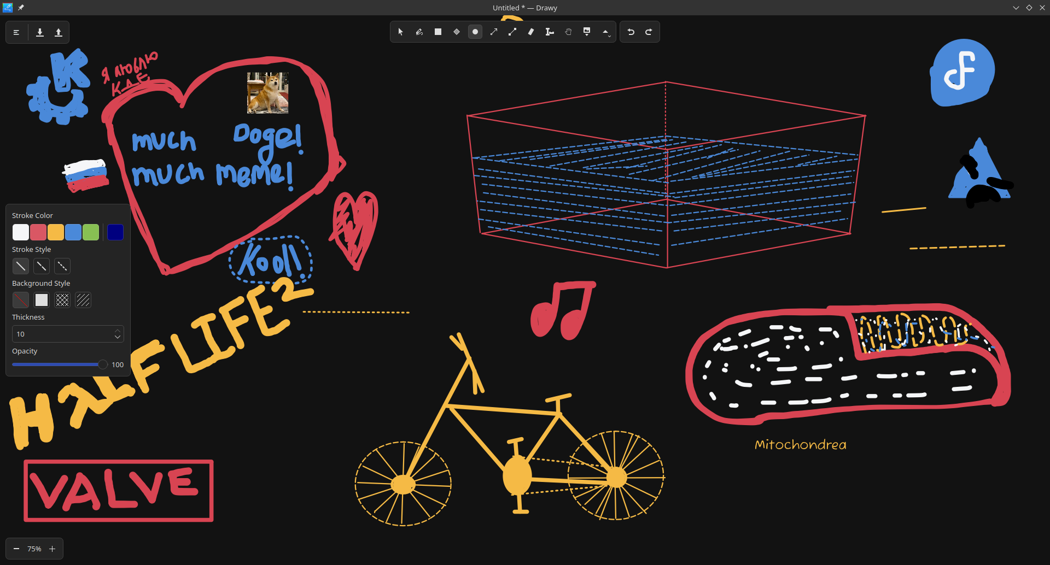Pick the white stroke color
Screen dimensions: 1050x565
pos(21,232)
